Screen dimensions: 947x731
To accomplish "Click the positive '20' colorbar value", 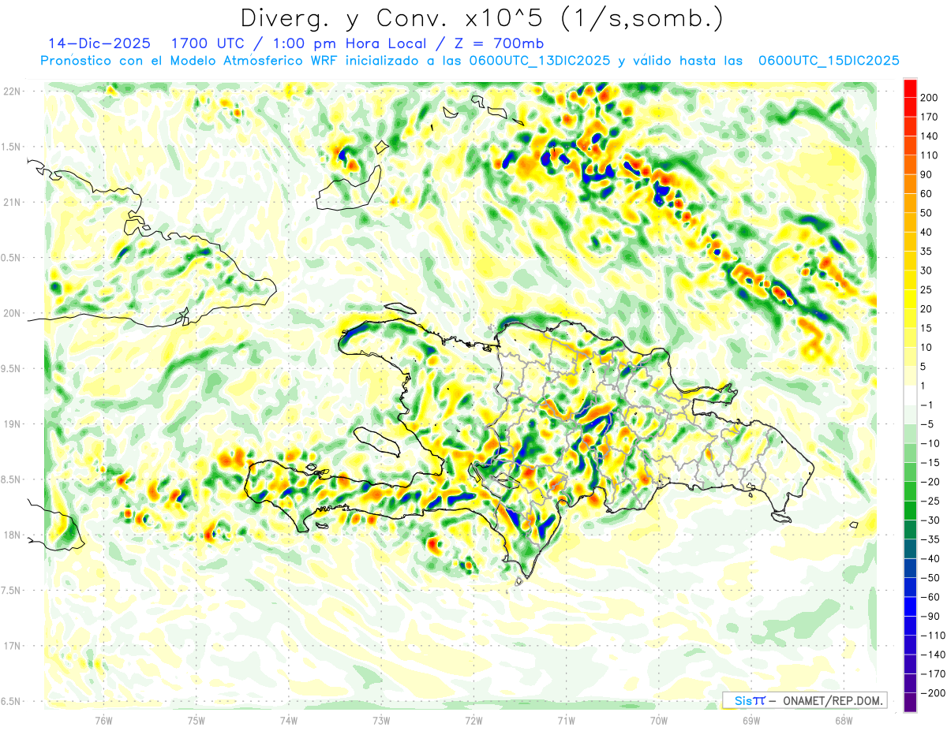I will [x=926, y=309].
